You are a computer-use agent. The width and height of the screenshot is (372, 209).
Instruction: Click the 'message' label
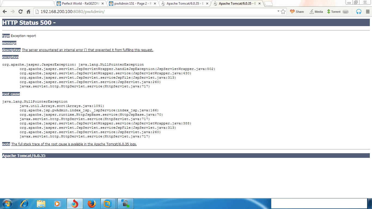pos(9,43)
